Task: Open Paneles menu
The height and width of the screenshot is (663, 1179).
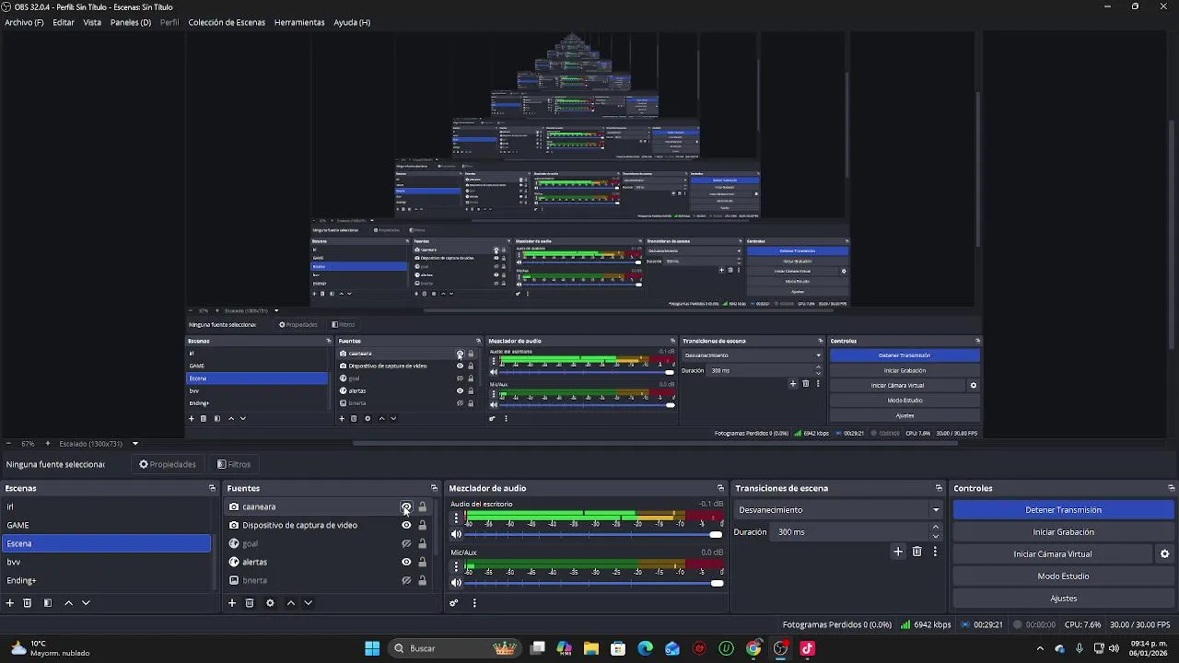Action: point(131,22)
